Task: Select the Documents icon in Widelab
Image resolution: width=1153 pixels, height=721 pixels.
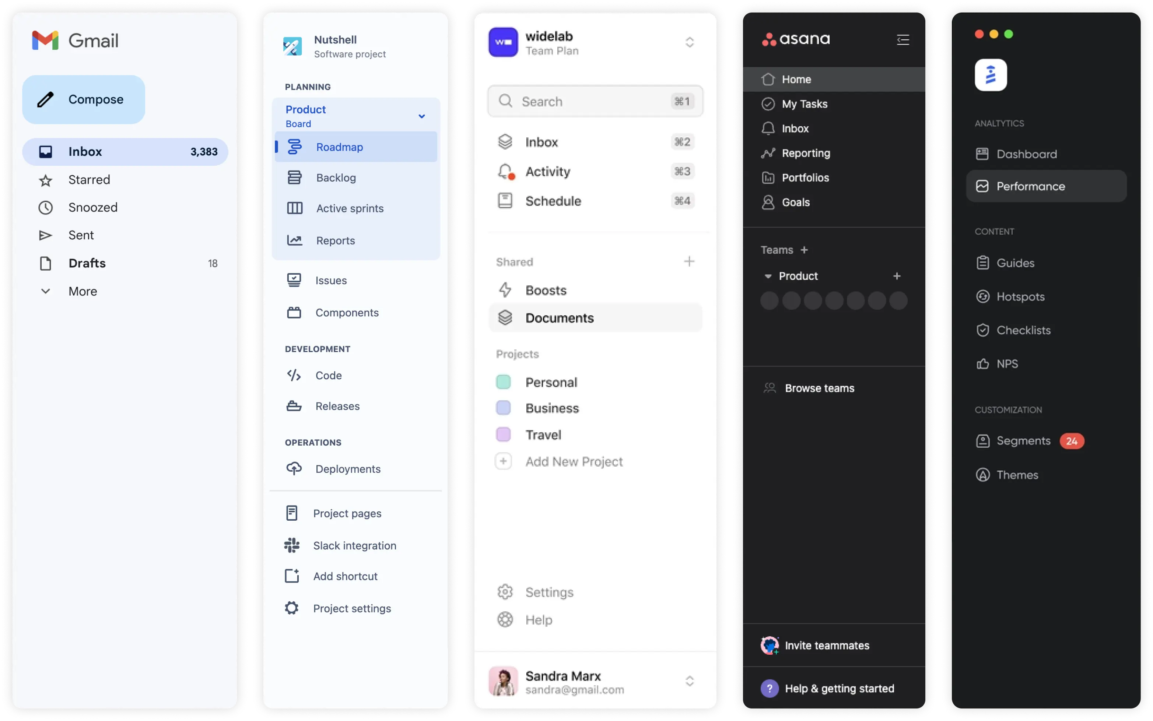Action: 506,318
